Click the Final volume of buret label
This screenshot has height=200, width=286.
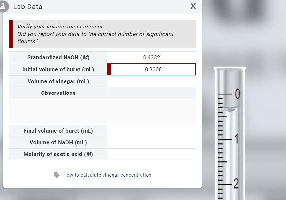click(x=58, y=131)
